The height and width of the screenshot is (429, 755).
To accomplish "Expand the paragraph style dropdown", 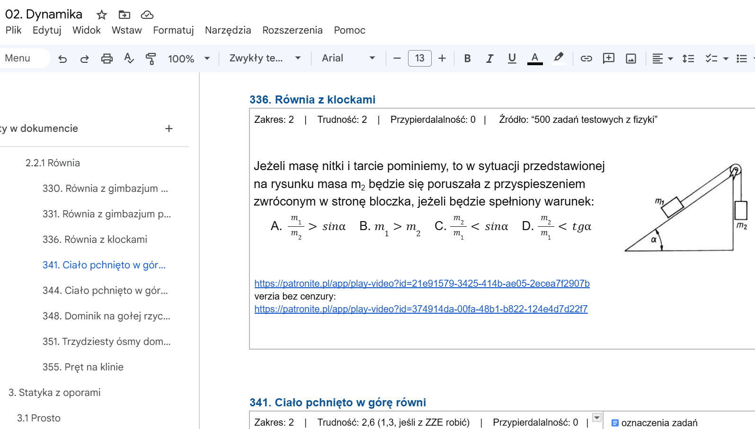I will click(265, 58).
